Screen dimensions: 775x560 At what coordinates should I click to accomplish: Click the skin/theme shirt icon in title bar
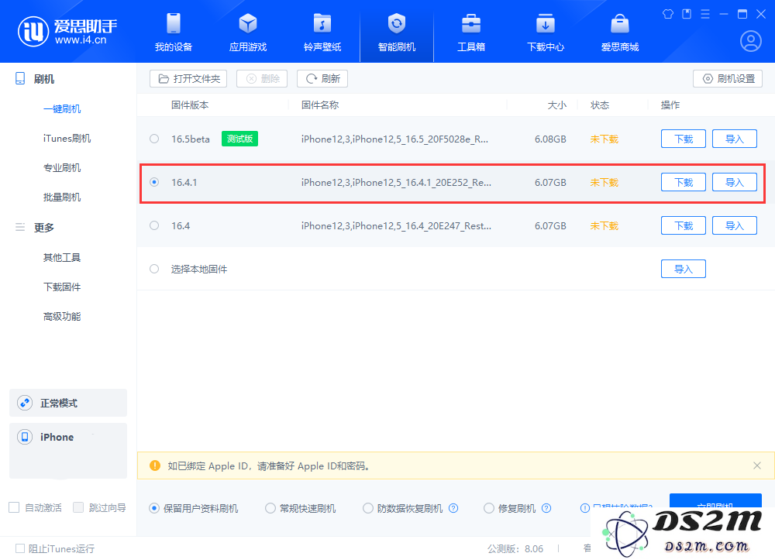point(668,14)
